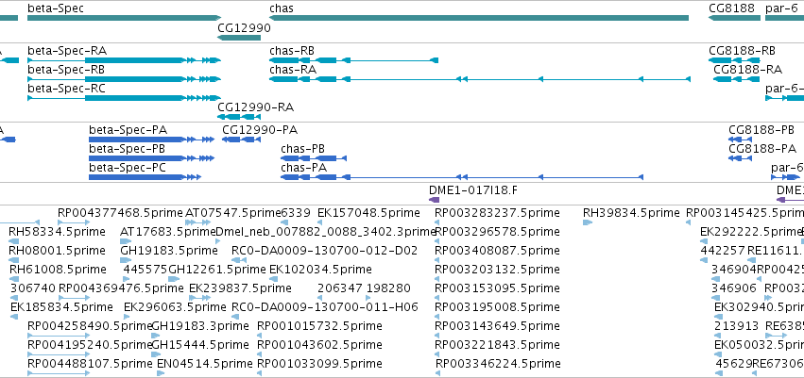Select the GH15444.5prime EST label
This screenshot has width=804, height=378.
pos(201,345)
